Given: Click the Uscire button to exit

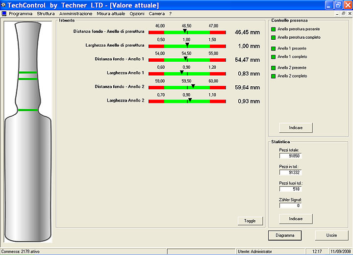Looking at the screenshot, I should tap(331, 235).
